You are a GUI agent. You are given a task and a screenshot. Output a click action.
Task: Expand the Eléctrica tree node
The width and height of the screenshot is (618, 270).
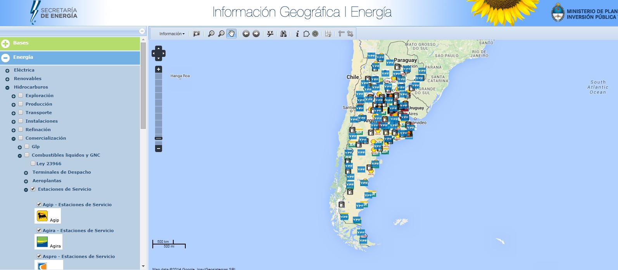pos(7,70)
